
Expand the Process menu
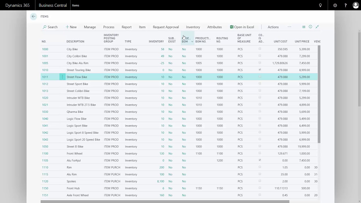[109, 27]
